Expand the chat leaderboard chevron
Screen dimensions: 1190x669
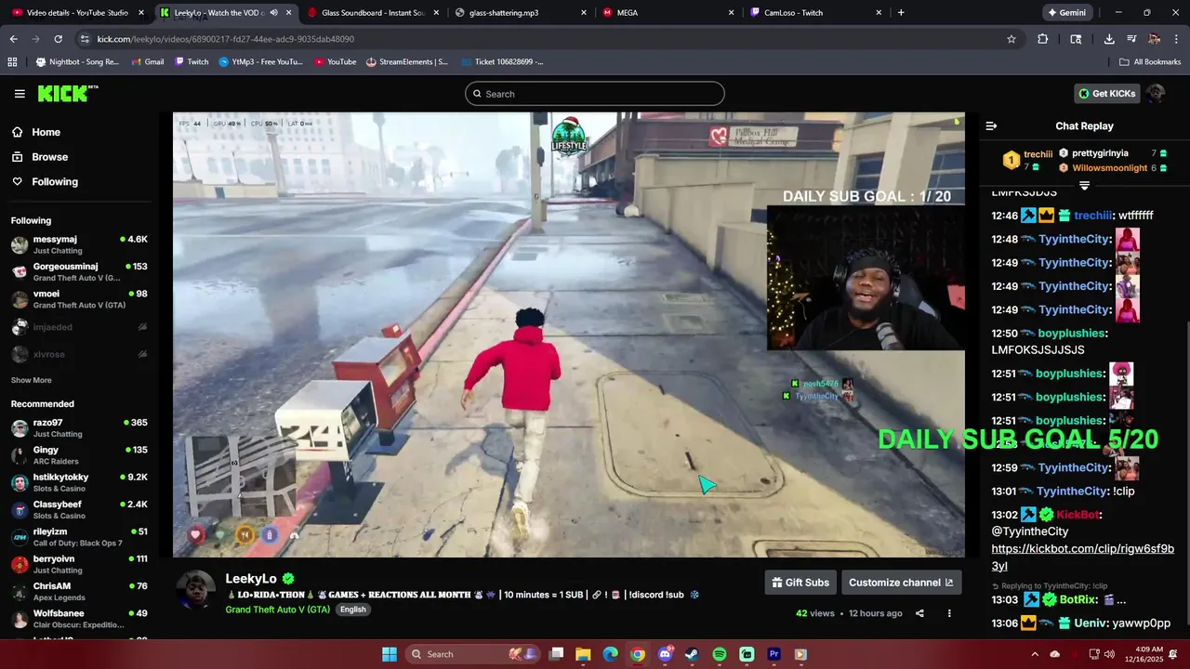tap(1084, 186)
